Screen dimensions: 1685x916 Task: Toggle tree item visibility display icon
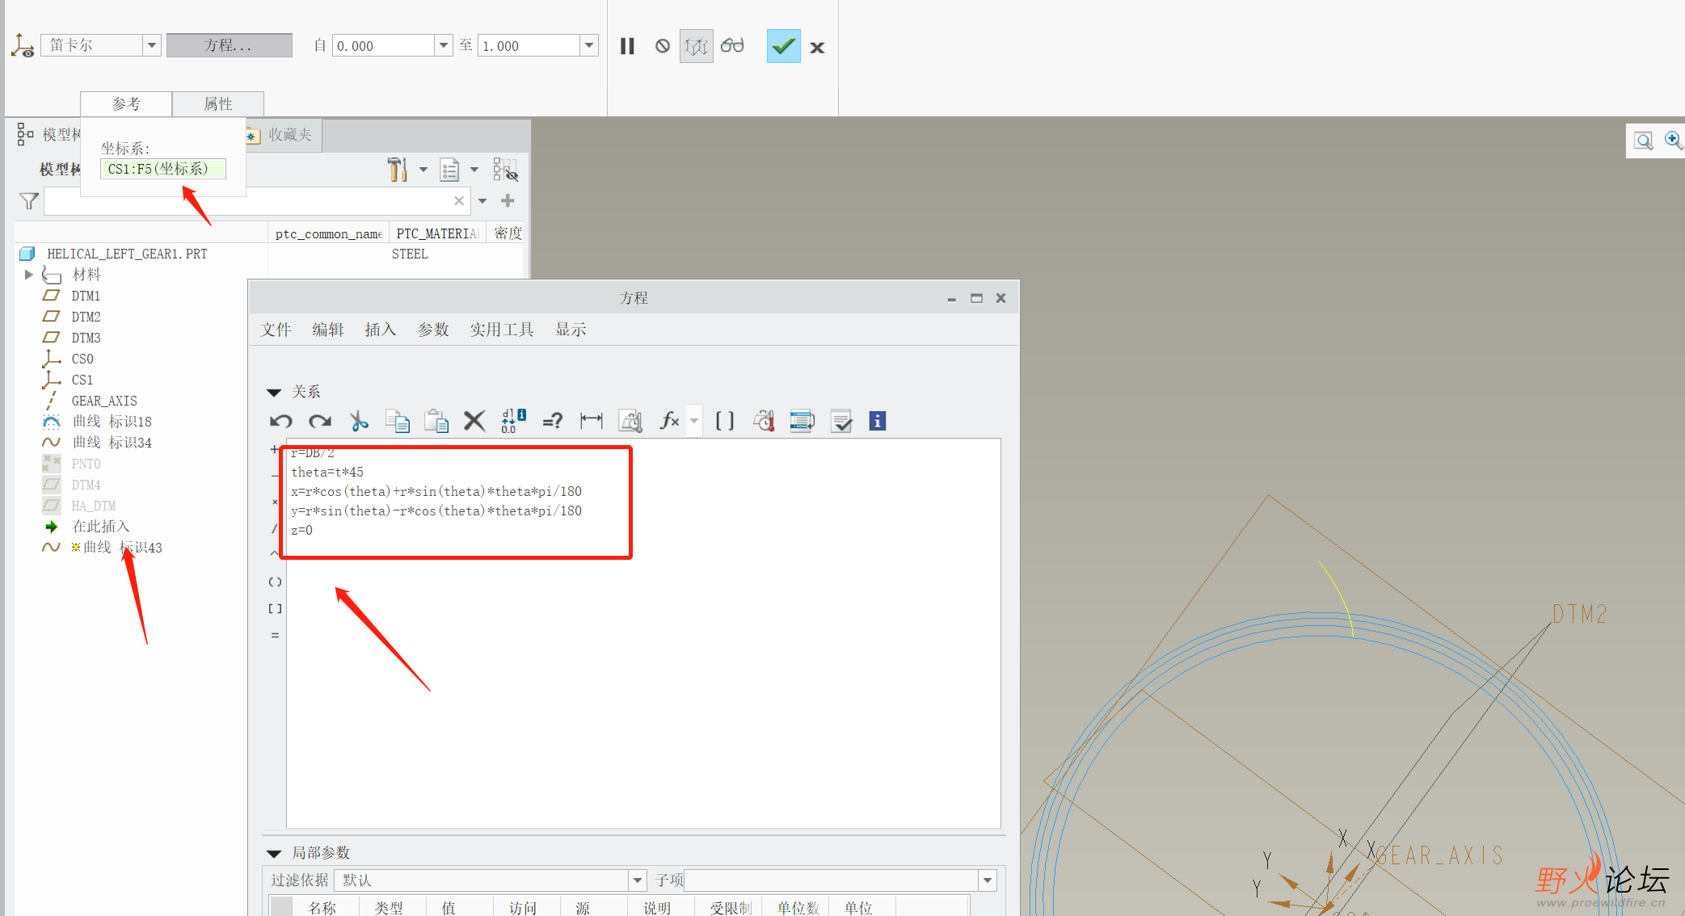coord(505,170)
